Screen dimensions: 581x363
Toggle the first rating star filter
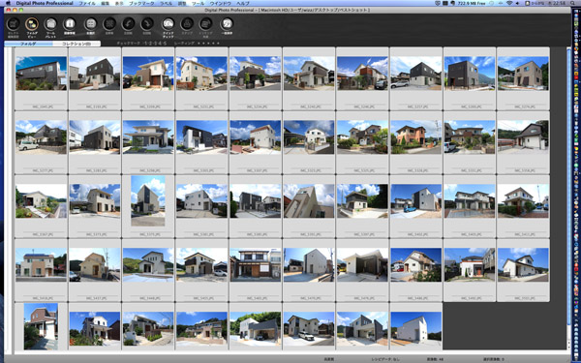pyautogui.click(x=199, y=44)
